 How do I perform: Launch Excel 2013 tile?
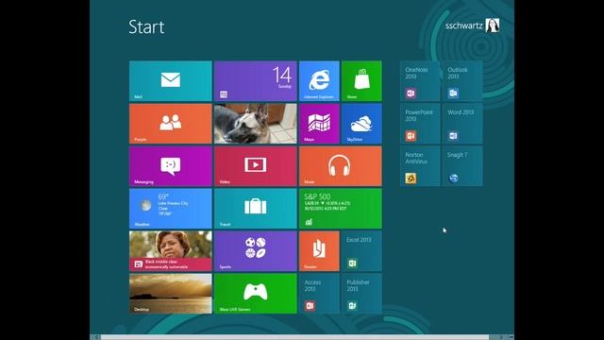tap(361, 251)
